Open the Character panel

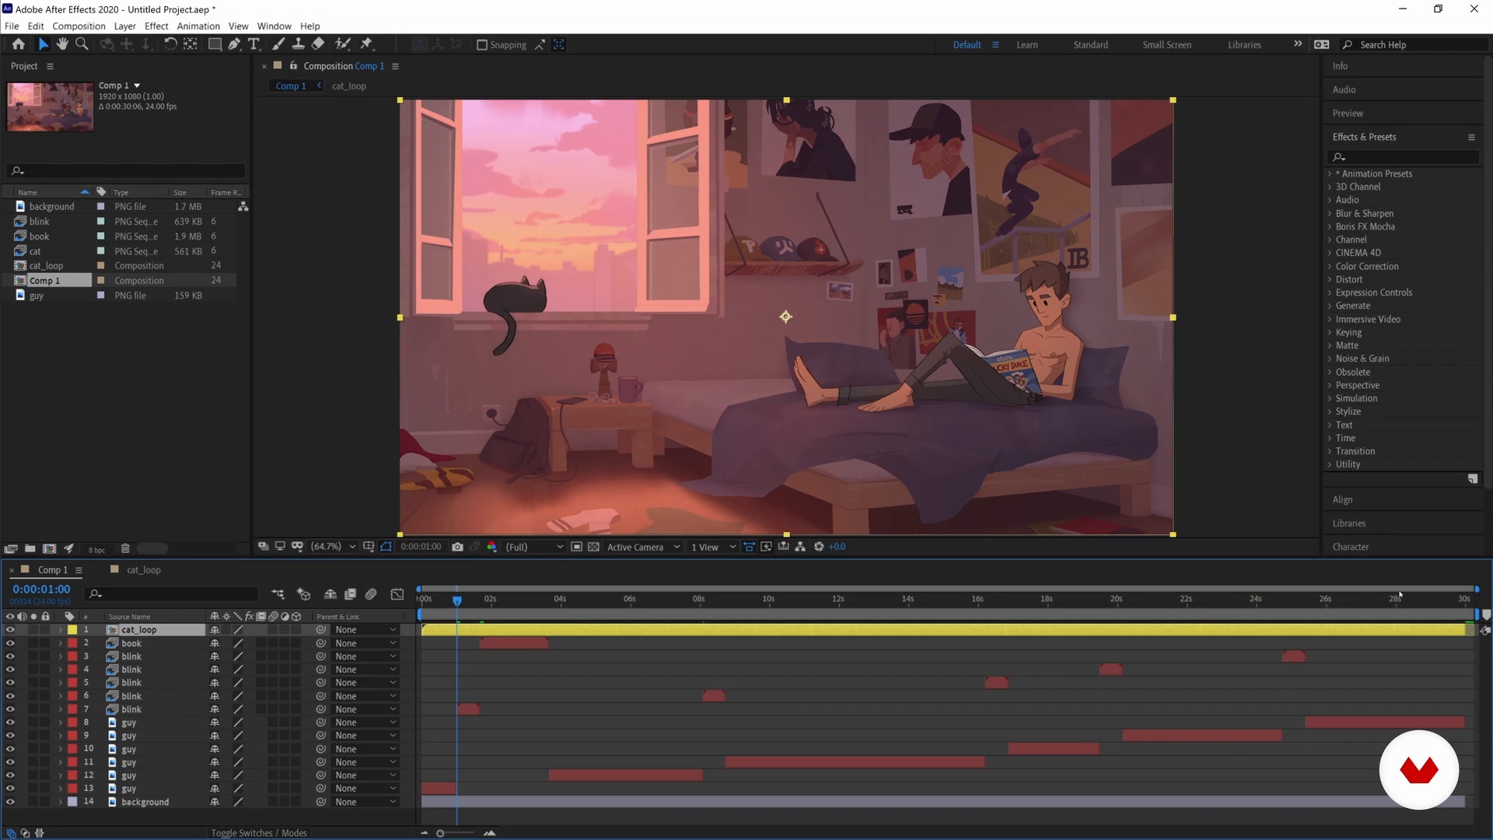click(x=1350, y=547)
